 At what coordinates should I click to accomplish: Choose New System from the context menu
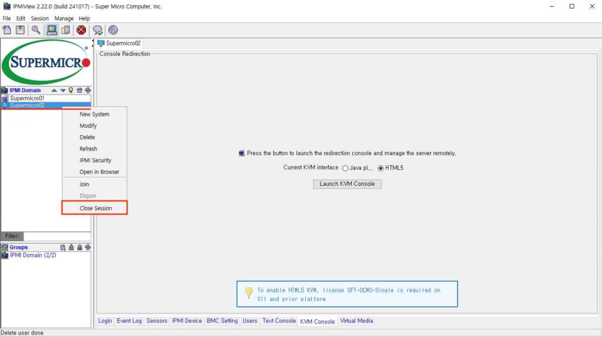click(x=95, y=114)
